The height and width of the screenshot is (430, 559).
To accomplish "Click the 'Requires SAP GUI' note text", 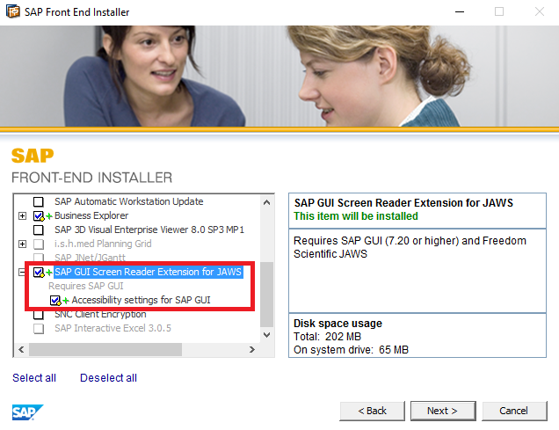I will tap(86, 286).
